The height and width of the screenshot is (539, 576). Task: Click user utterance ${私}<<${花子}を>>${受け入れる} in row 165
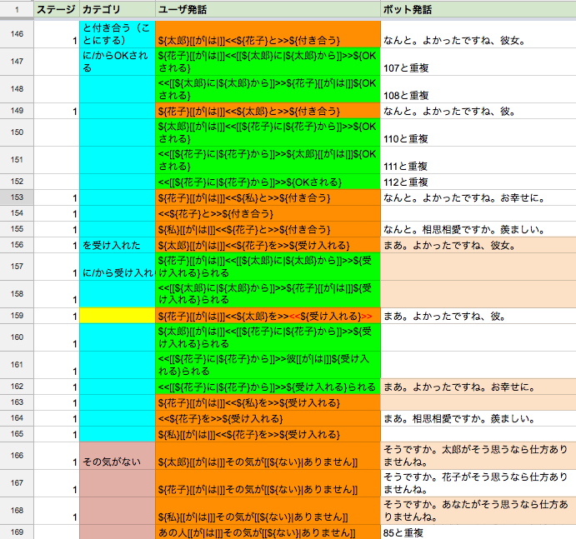pos(268,434)
